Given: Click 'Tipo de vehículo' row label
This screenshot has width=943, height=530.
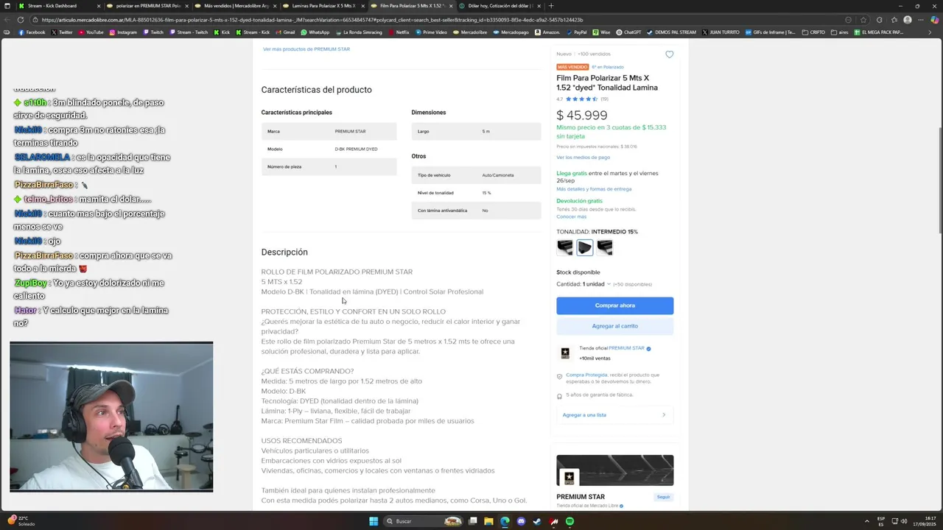Looking at the screenshot, I should click(x=434, y=175).
